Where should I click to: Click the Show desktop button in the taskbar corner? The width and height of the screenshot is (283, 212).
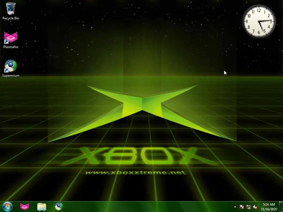pyautogui.click(x=281, y=206)
